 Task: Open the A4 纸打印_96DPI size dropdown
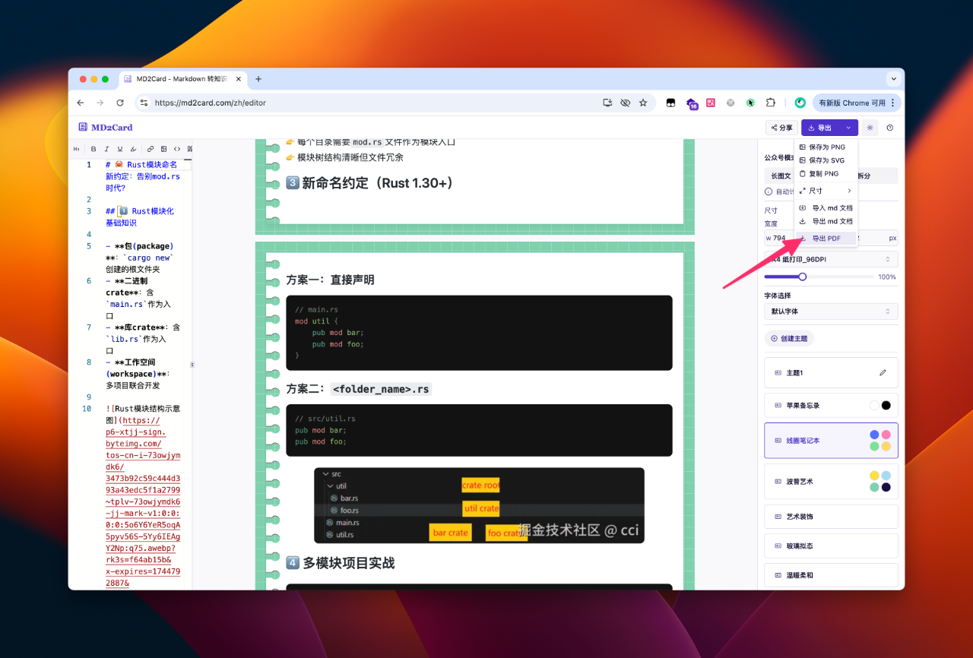[x=831, y=259]
